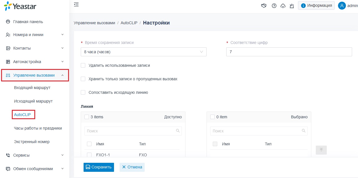The width and height of the screenshot is (358, 178).
Task: Click Управление вызовами breadcrumb link
Action: click(94, 23)
